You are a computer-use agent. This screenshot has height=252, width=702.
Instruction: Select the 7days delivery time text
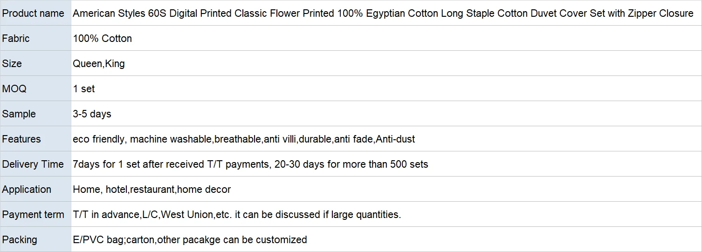[250, 164]
